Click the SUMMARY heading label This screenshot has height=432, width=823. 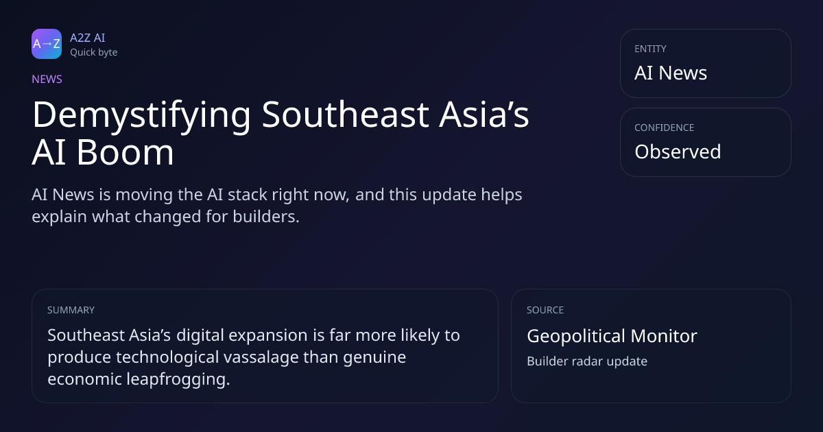pyautogui.click(x=71, y=310)
